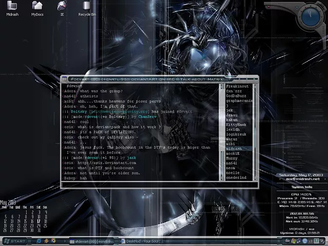Select user Freakinout in nick list

coord(237,86)
